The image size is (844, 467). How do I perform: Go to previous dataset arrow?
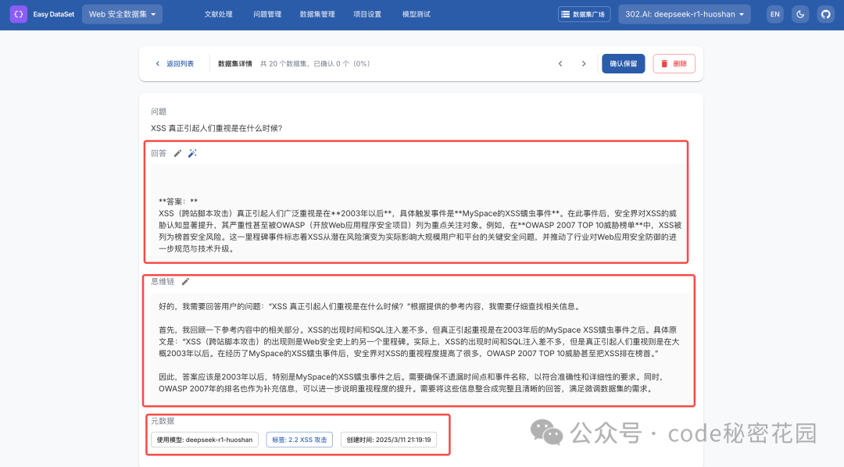[x=560, y=63]
